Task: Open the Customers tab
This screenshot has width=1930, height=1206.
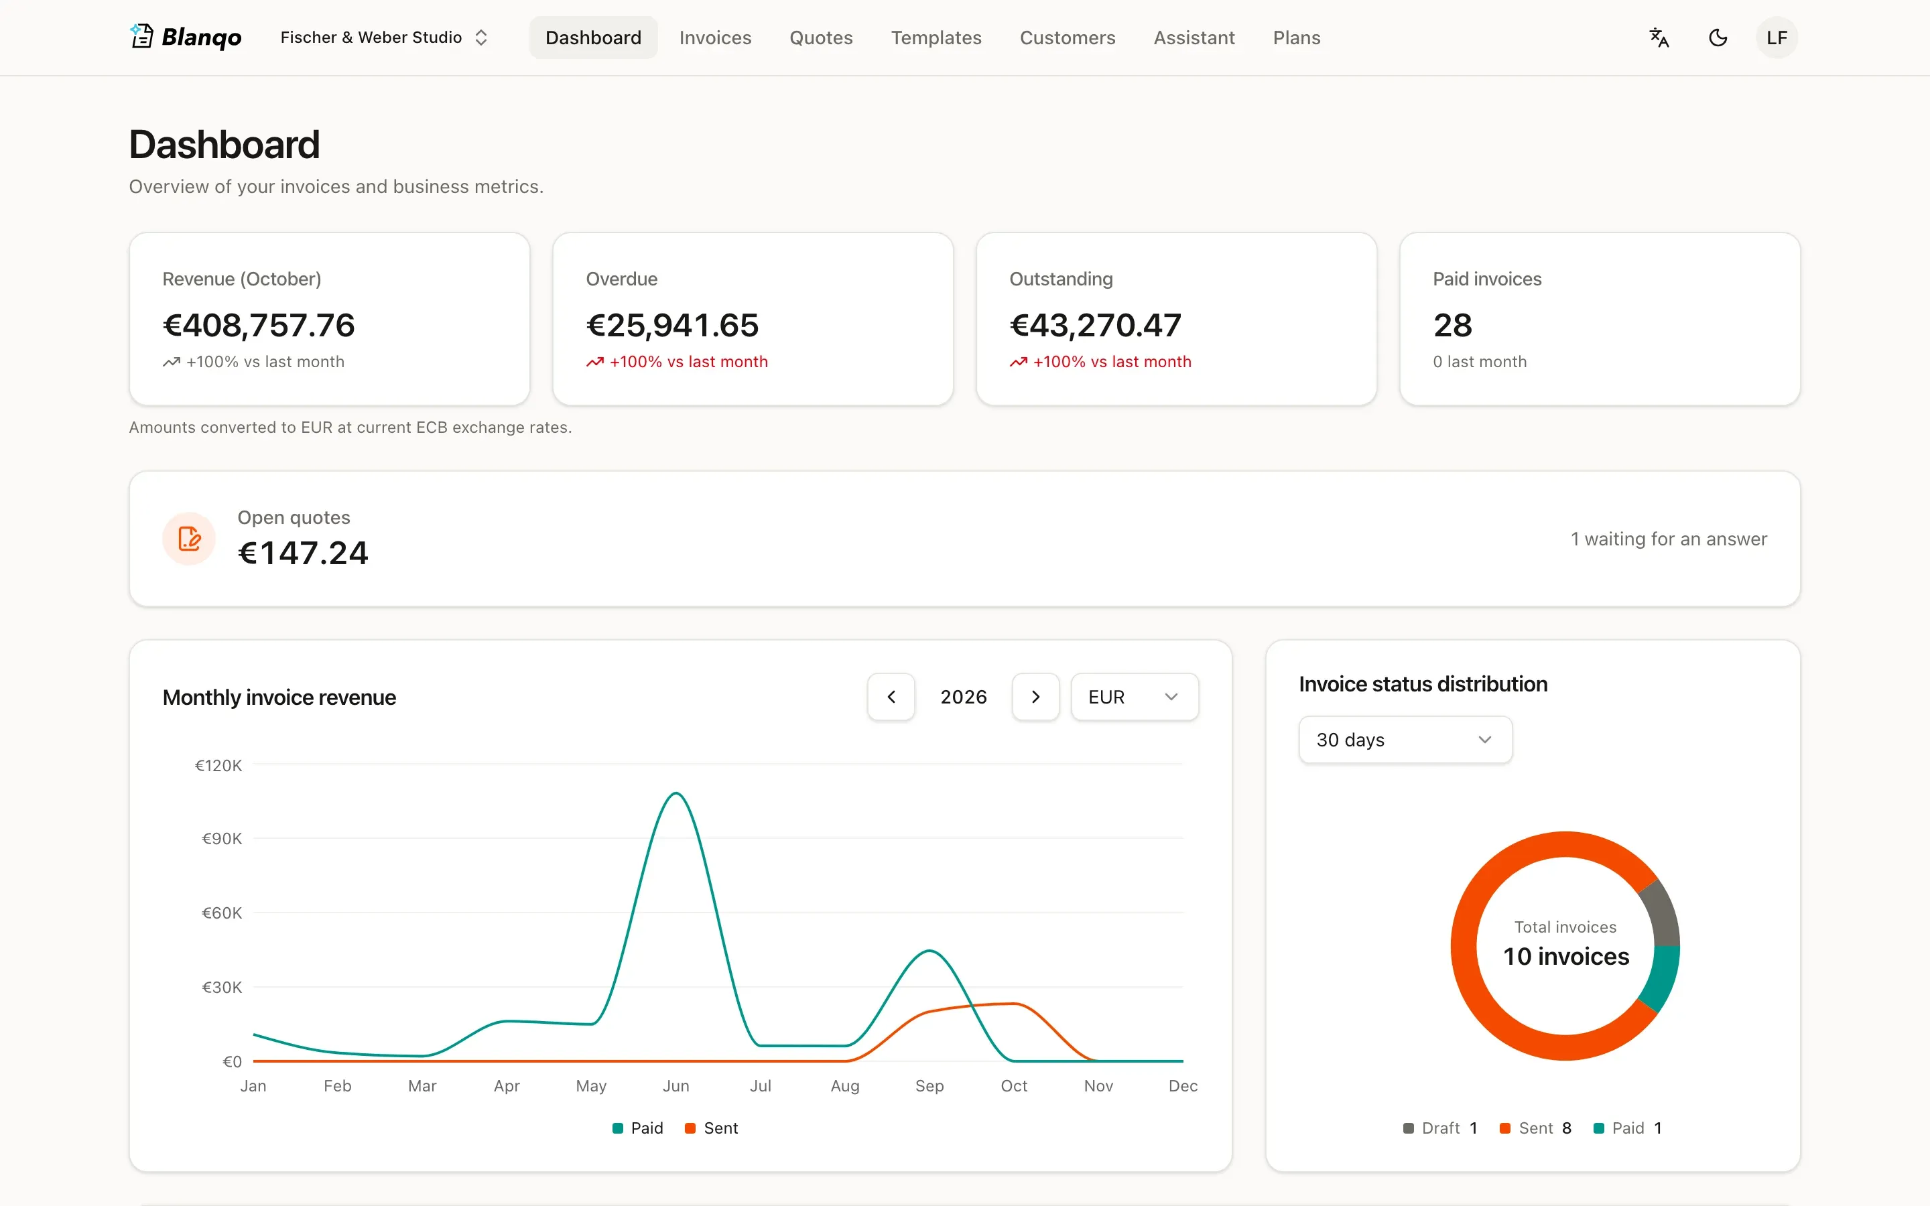Action: (1067, 38)
